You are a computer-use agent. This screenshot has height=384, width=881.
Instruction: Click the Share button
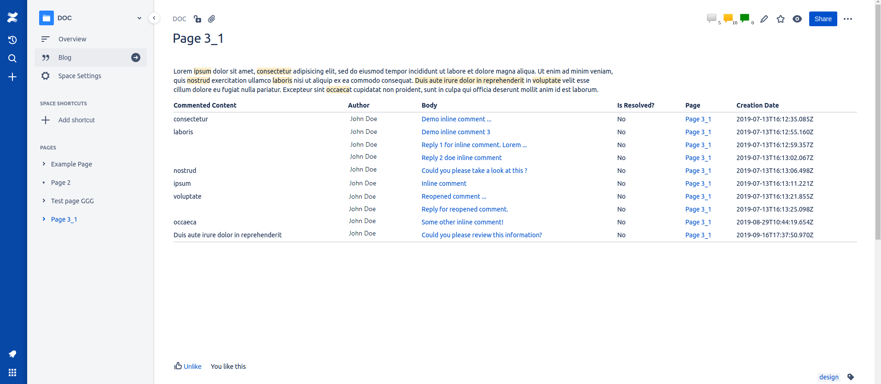click(823, 19)
